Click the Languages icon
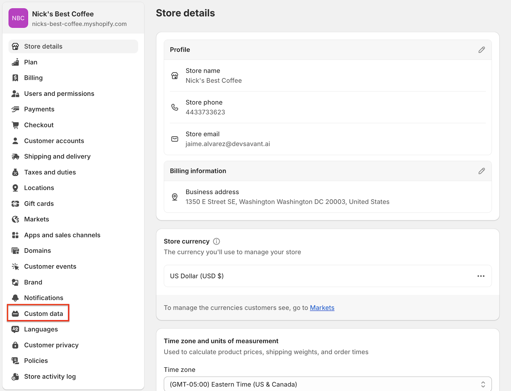Image resolution: width=511 pixels, height=391 pixels. coord(15,329)
